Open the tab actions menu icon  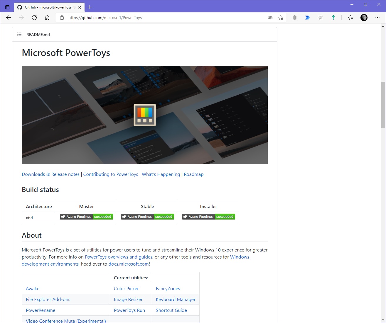7,7
